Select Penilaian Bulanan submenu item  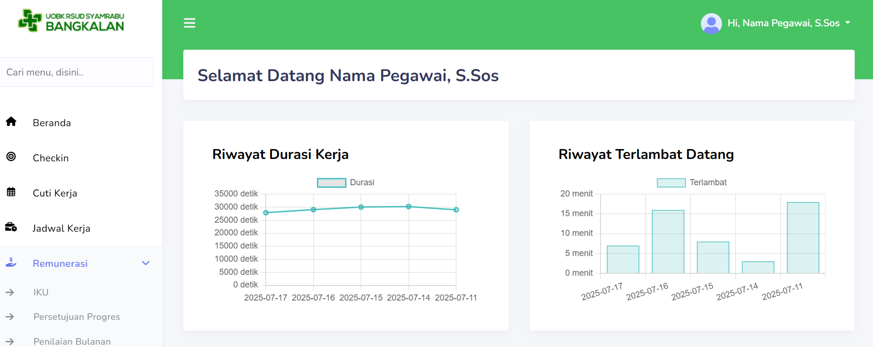pos(72,341)
